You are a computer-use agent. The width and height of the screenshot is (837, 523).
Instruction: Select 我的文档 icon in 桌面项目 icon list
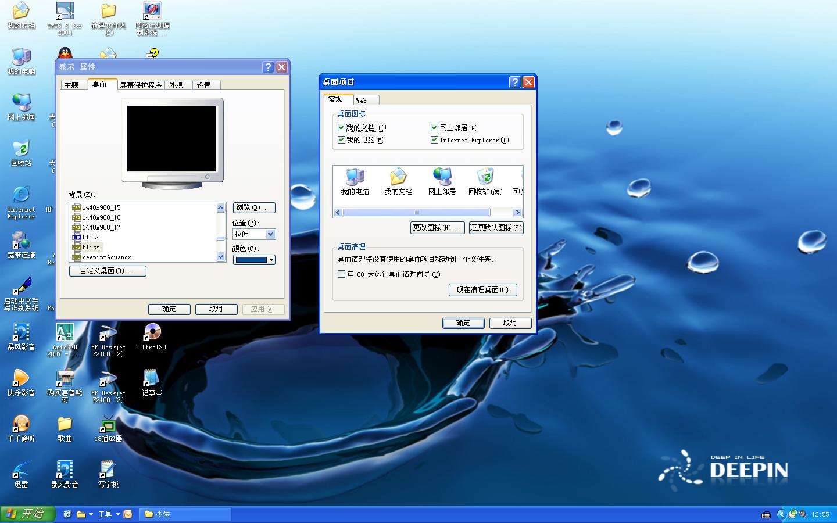click(x=398, y=181)
